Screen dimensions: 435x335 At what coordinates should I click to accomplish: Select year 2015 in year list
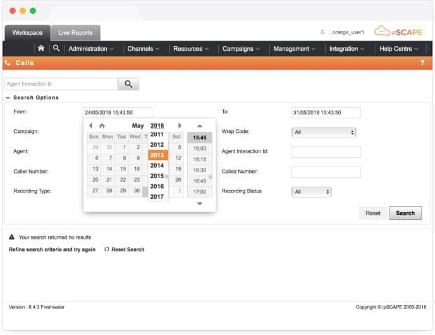(157, 176)
